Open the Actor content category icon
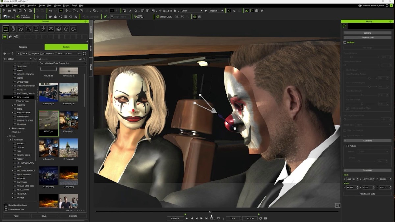 (13, 29)
